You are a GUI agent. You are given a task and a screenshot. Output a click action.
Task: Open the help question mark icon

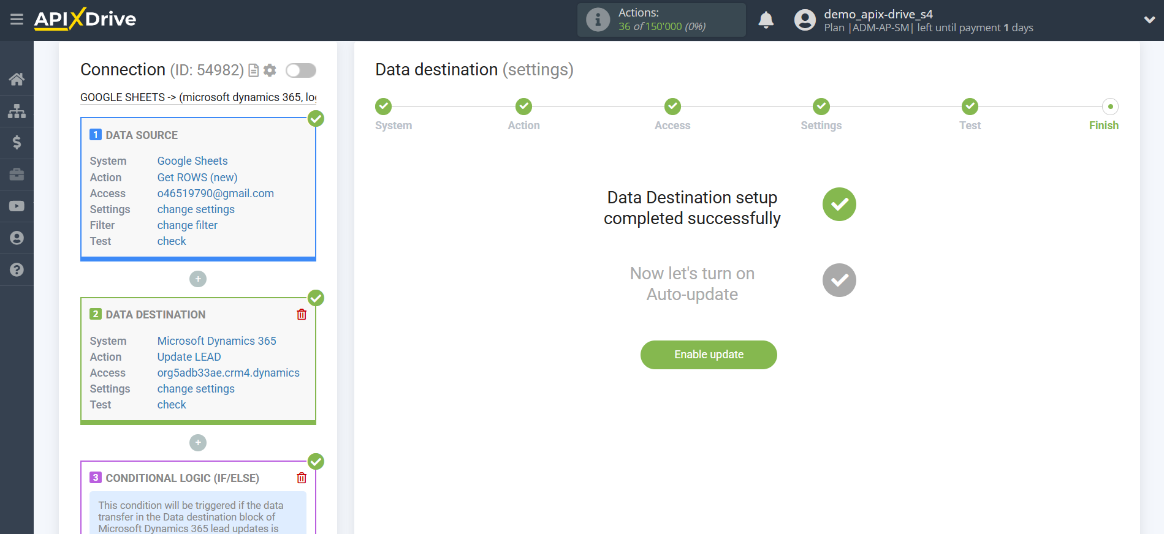click(17, 270)
